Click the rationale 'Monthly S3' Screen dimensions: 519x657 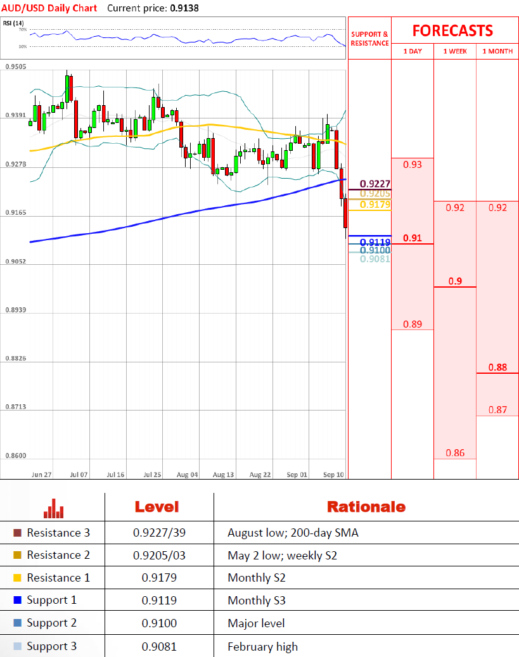pyautogui.click(x=257, y=601)
